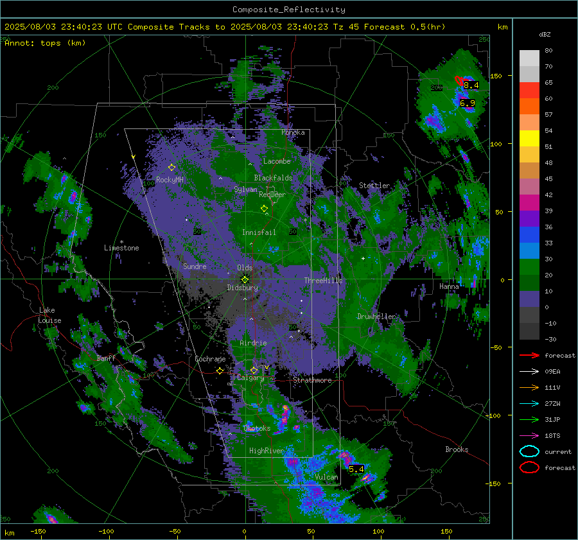Click the Stettler city label
578x540 pixels.
pyautogui.click(x=374, y=186)
